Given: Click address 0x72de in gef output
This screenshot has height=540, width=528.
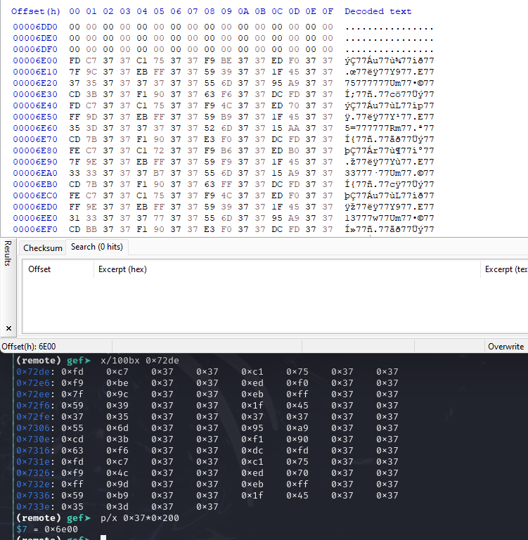Looking at the screenshot, I should [x=33, y=372].
